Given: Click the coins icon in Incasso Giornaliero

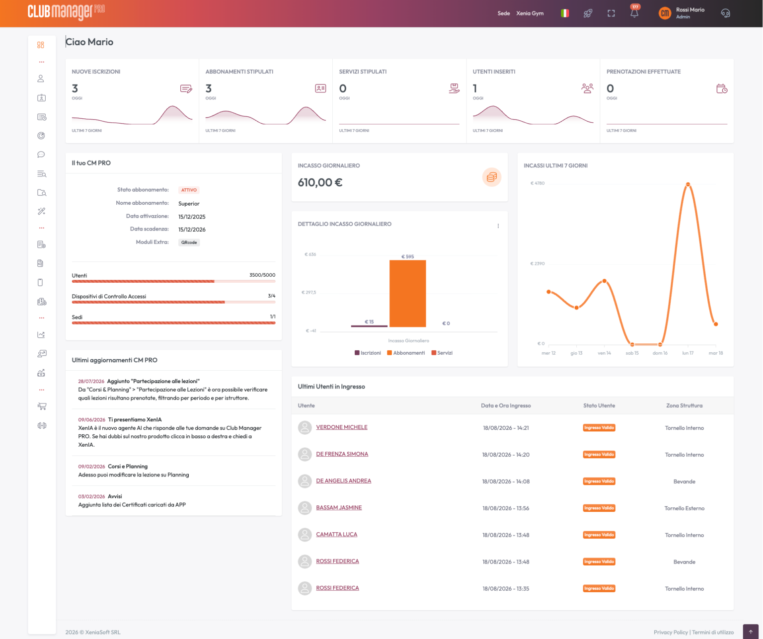Looking at the screenshot, I should click(491, 177).
